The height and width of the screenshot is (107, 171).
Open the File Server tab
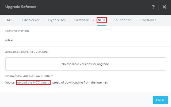31,20
